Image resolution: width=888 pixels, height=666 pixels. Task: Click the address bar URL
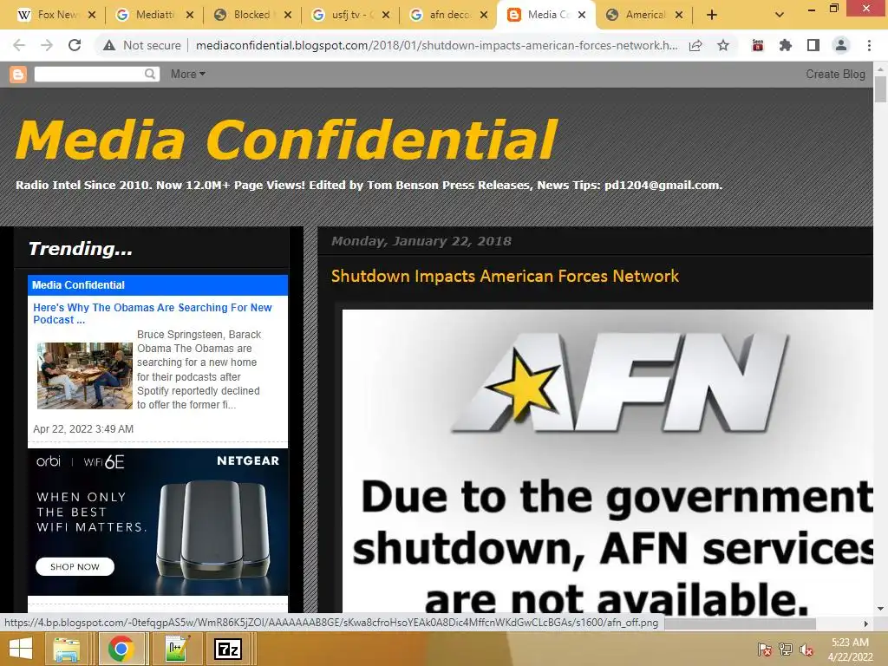(x=437, y=45)
